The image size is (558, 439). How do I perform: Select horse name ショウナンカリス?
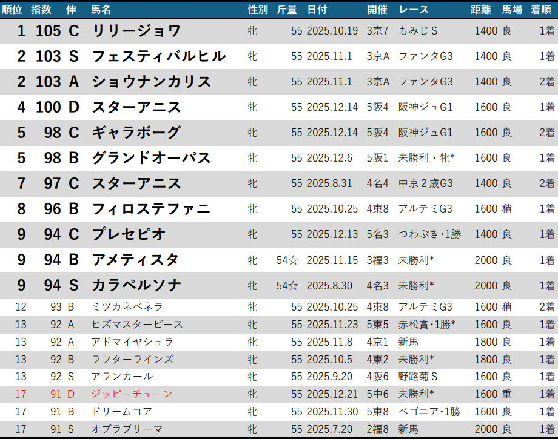click(152, 82)
